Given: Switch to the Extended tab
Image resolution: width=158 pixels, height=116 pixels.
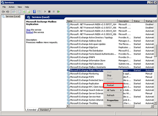Looking at the screenshot, I should (x=32, y=110).
